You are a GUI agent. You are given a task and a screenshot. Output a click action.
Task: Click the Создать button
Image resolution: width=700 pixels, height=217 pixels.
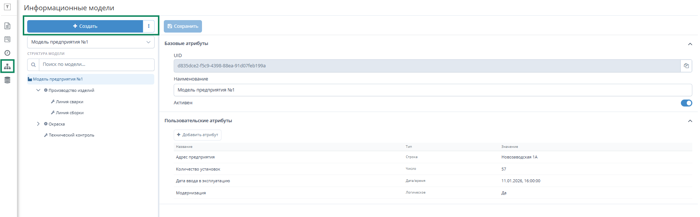pyautogui.click(x=85, y=26)
